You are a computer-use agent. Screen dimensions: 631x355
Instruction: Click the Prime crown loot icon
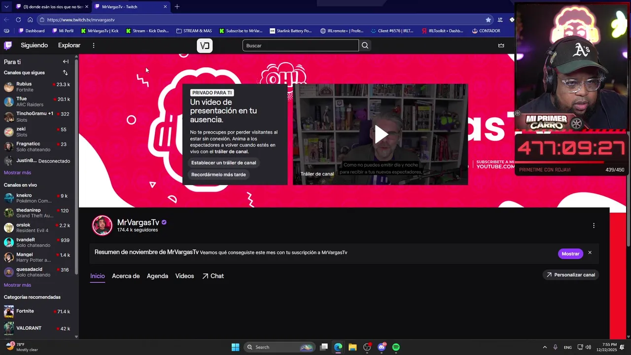coord(501,45)
